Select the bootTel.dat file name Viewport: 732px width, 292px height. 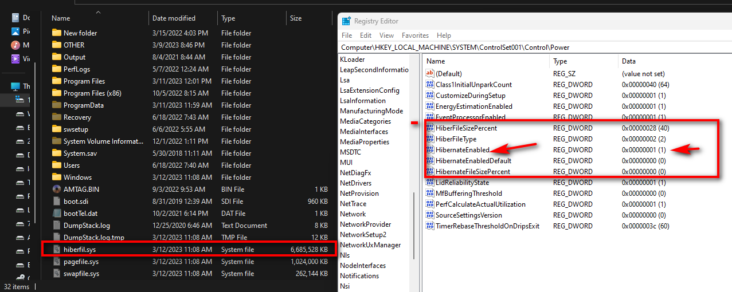(x=80, y=213)
